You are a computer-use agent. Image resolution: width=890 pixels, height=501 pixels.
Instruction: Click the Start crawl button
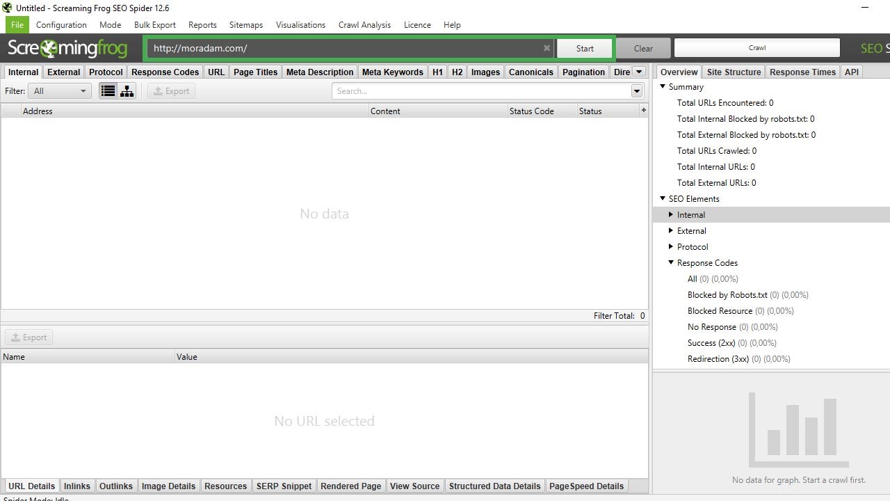[x=585, y=48]
